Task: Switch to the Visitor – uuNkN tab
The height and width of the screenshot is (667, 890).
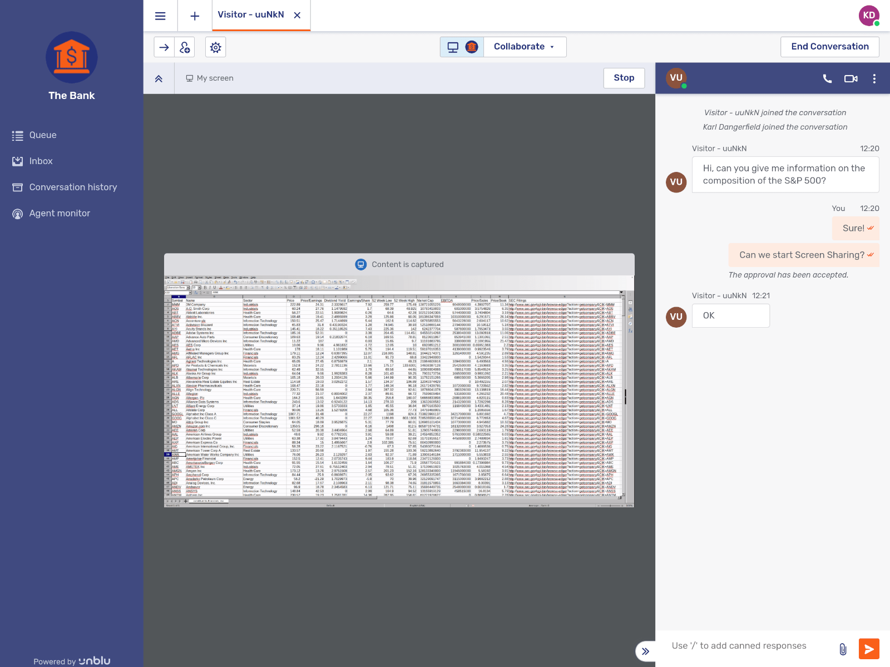Action: point(251,15)
